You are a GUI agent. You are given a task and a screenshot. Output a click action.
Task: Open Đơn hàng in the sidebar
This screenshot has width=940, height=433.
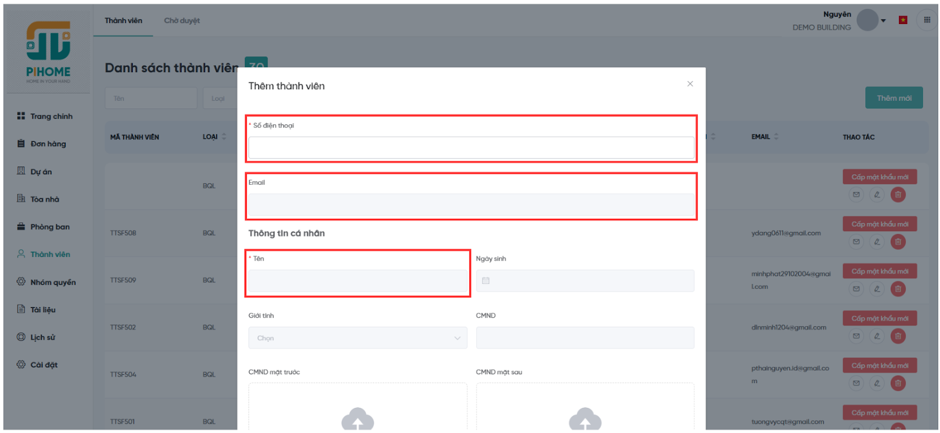point(48,144)
